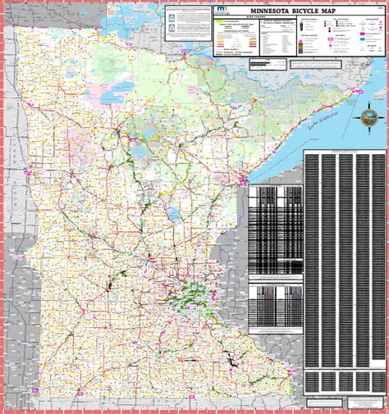Click the magenta marker at the southeast state corner
Screen dimensions: 389x414
(291, 371)
